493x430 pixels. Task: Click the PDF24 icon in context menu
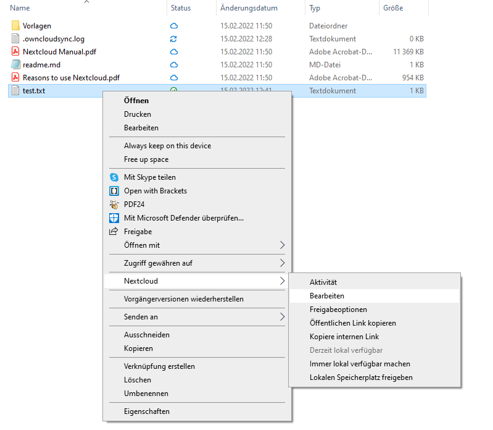[114, 204]
